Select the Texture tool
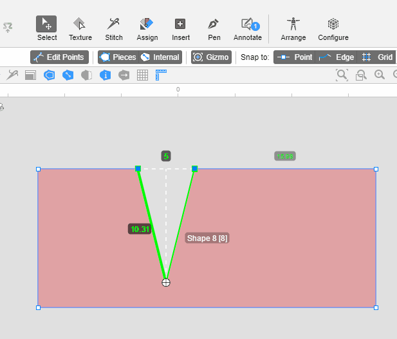Image resolution: width=397 pixels, height=339 pixels. [80, 28]
